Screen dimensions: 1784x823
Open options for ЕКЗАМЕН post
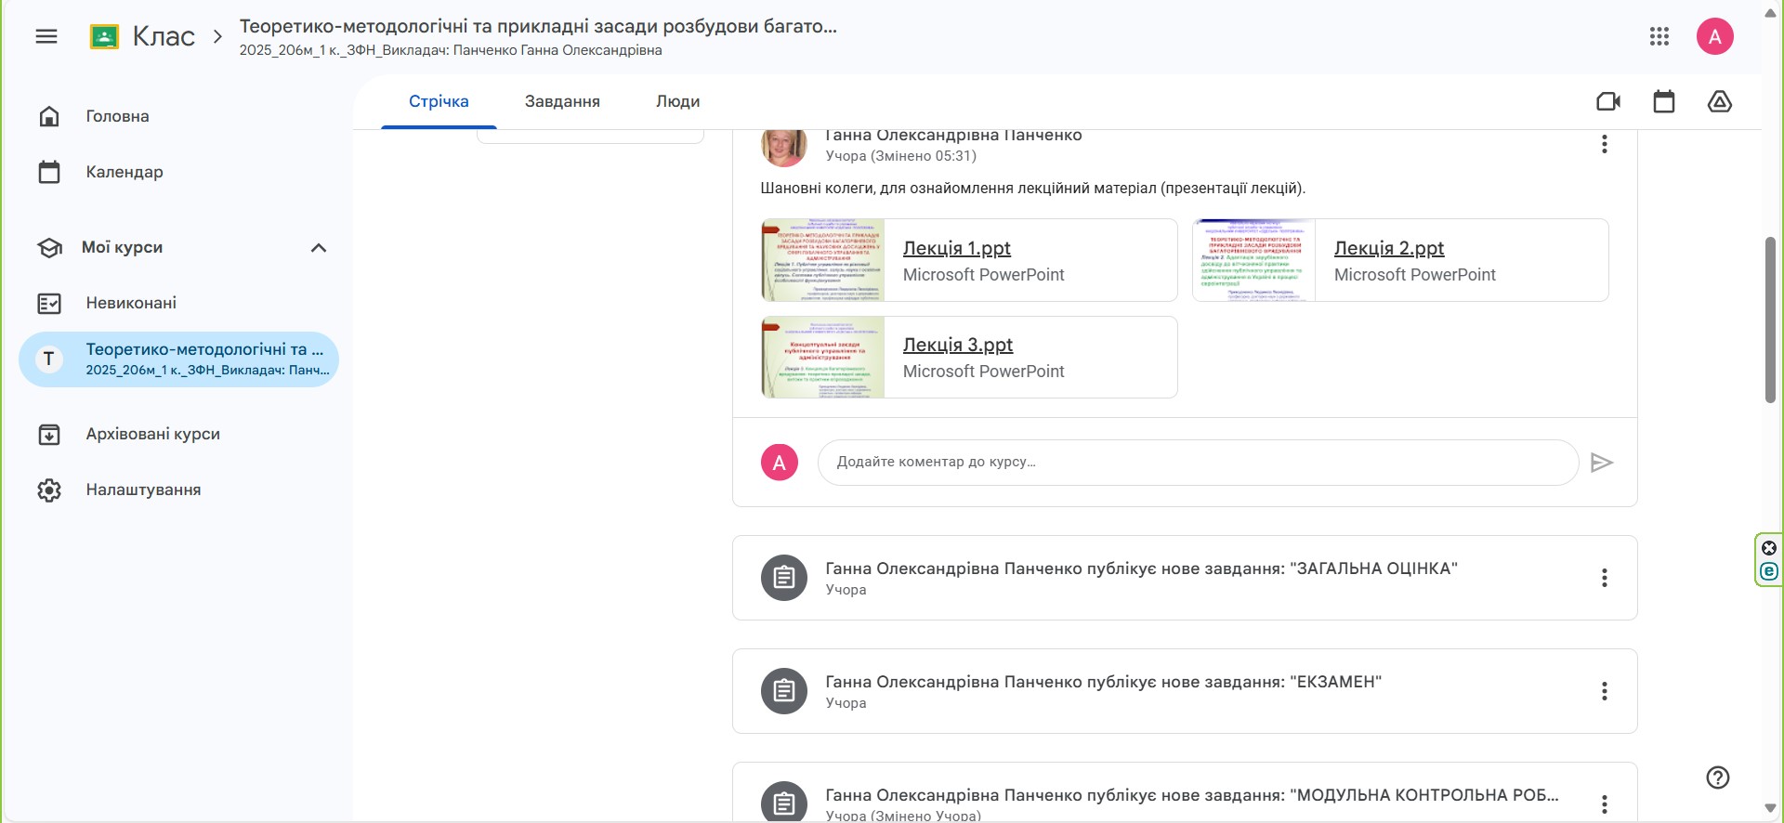click(1605, 691)
